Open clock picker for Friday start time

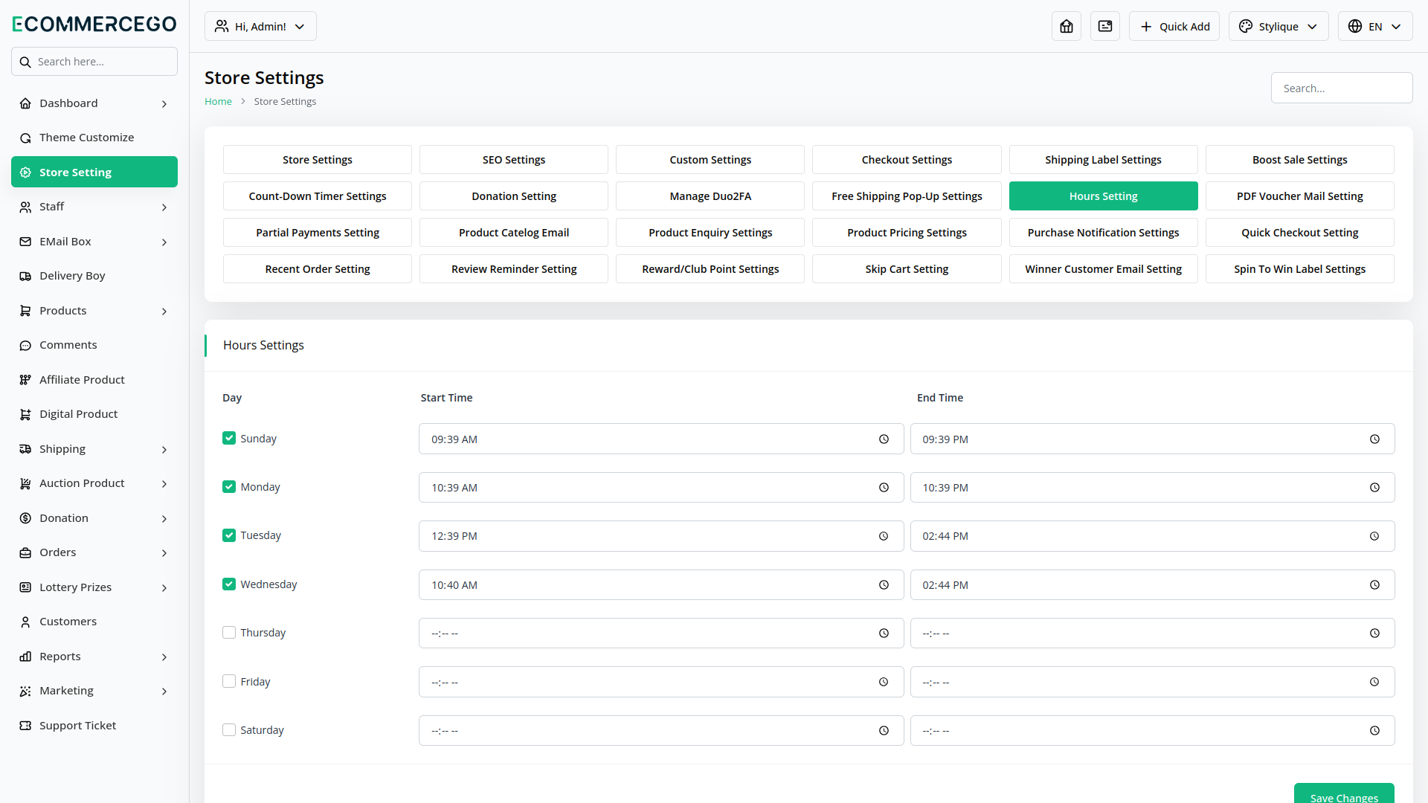tap(884, 682)
